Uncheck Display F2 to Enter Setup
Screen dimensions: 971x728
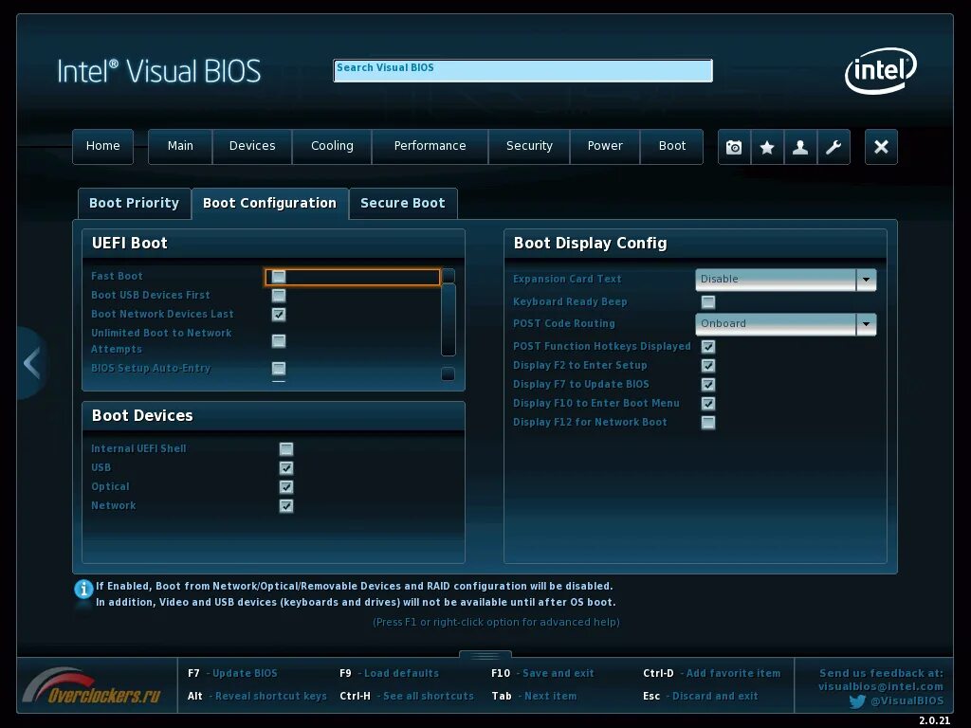[x=707, y=366]
